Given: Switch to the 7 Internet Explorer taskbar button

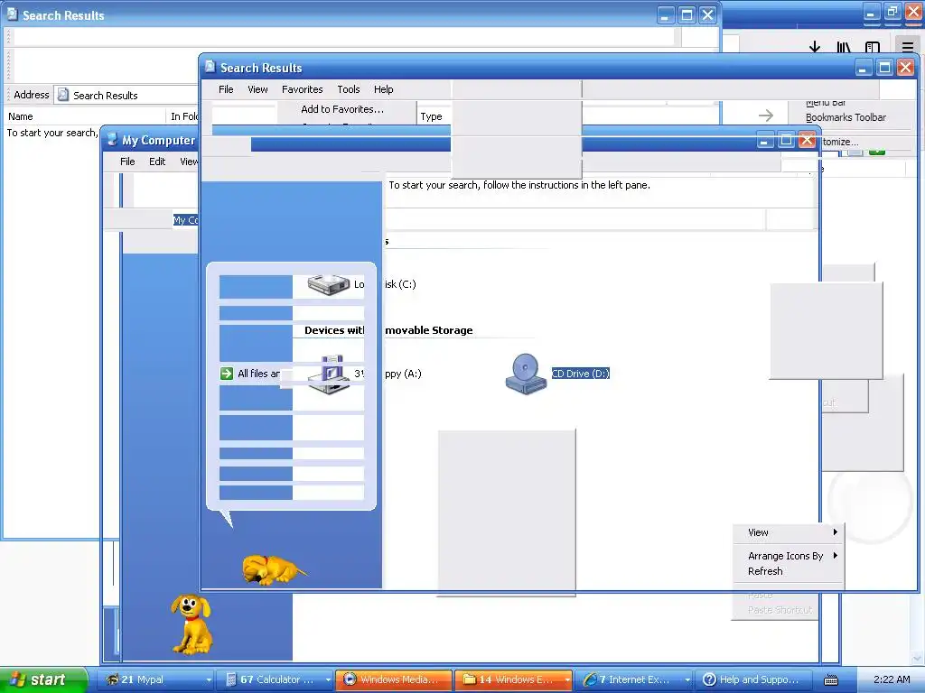Looking at the screenshot, I should pos(633,680).
